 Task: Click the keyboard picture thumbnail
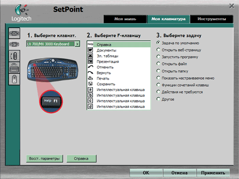click(53, 70)
